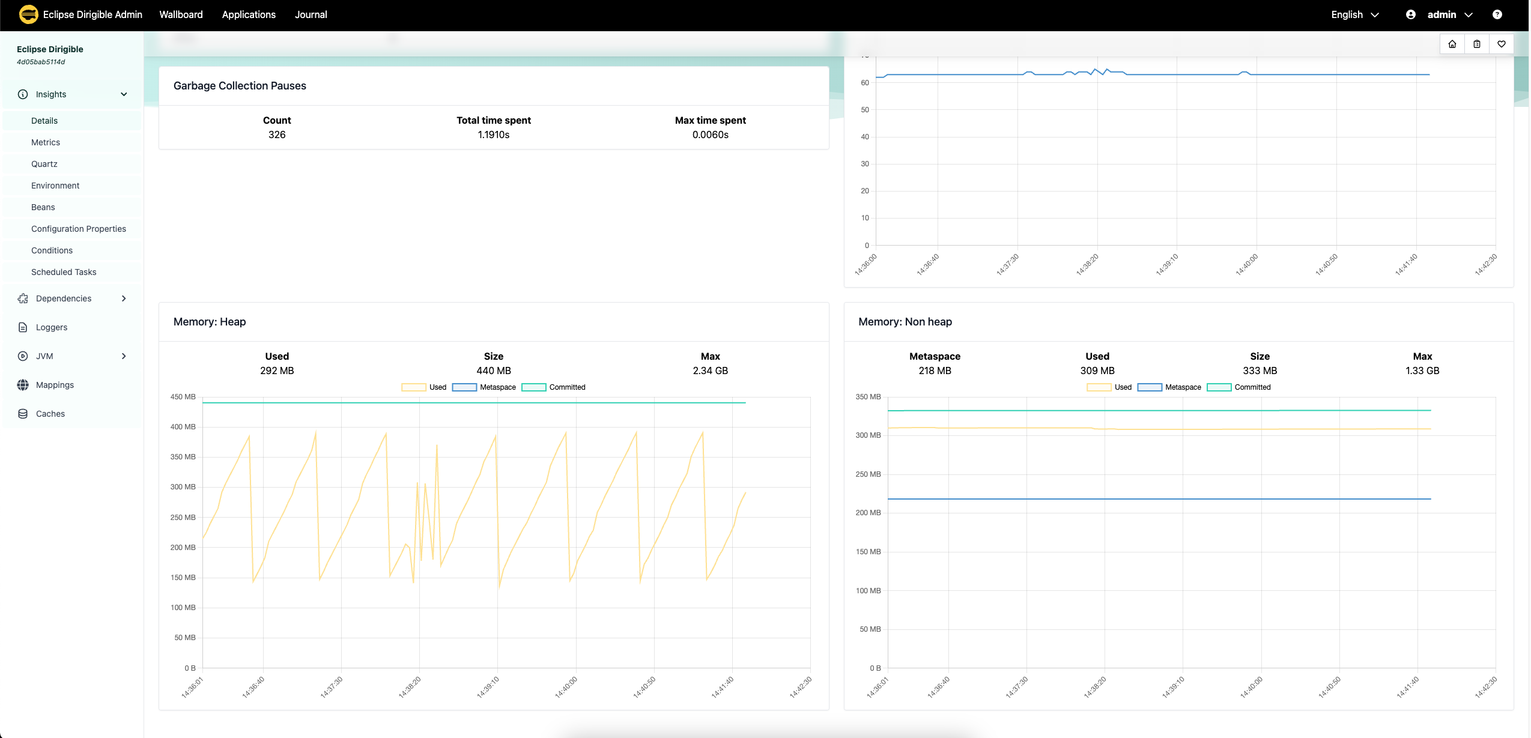Go to the Journal menu item

tap(311, 14)
